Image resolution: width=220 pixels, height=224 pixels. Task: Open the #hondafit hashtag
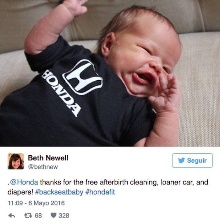tap(100, 192)
